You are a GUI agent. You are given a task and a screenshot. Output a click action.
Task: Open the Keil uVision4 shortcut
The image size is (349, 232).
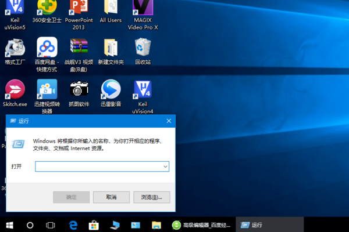pos(143,89)
